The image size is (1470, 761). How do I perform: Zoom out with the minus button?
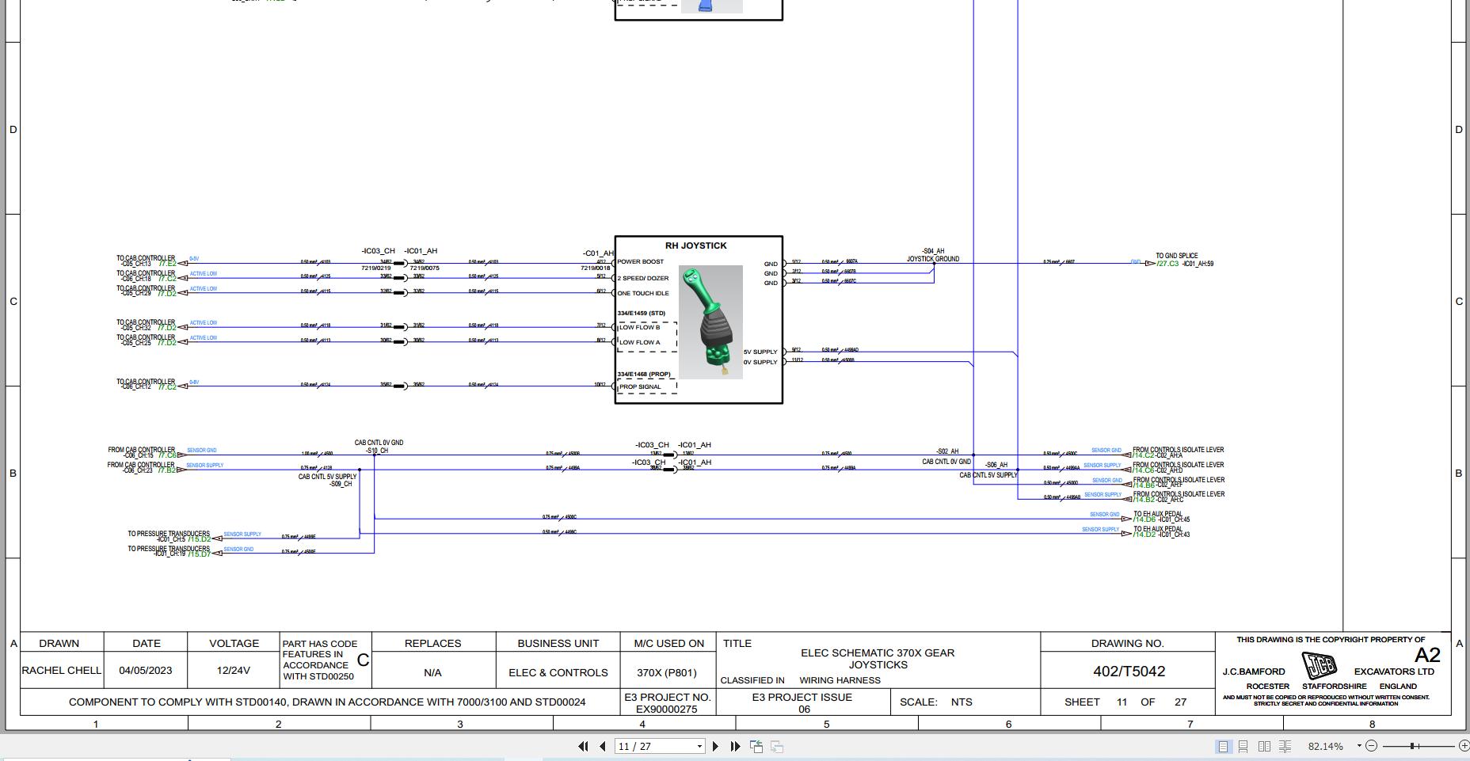(1372, 746)
